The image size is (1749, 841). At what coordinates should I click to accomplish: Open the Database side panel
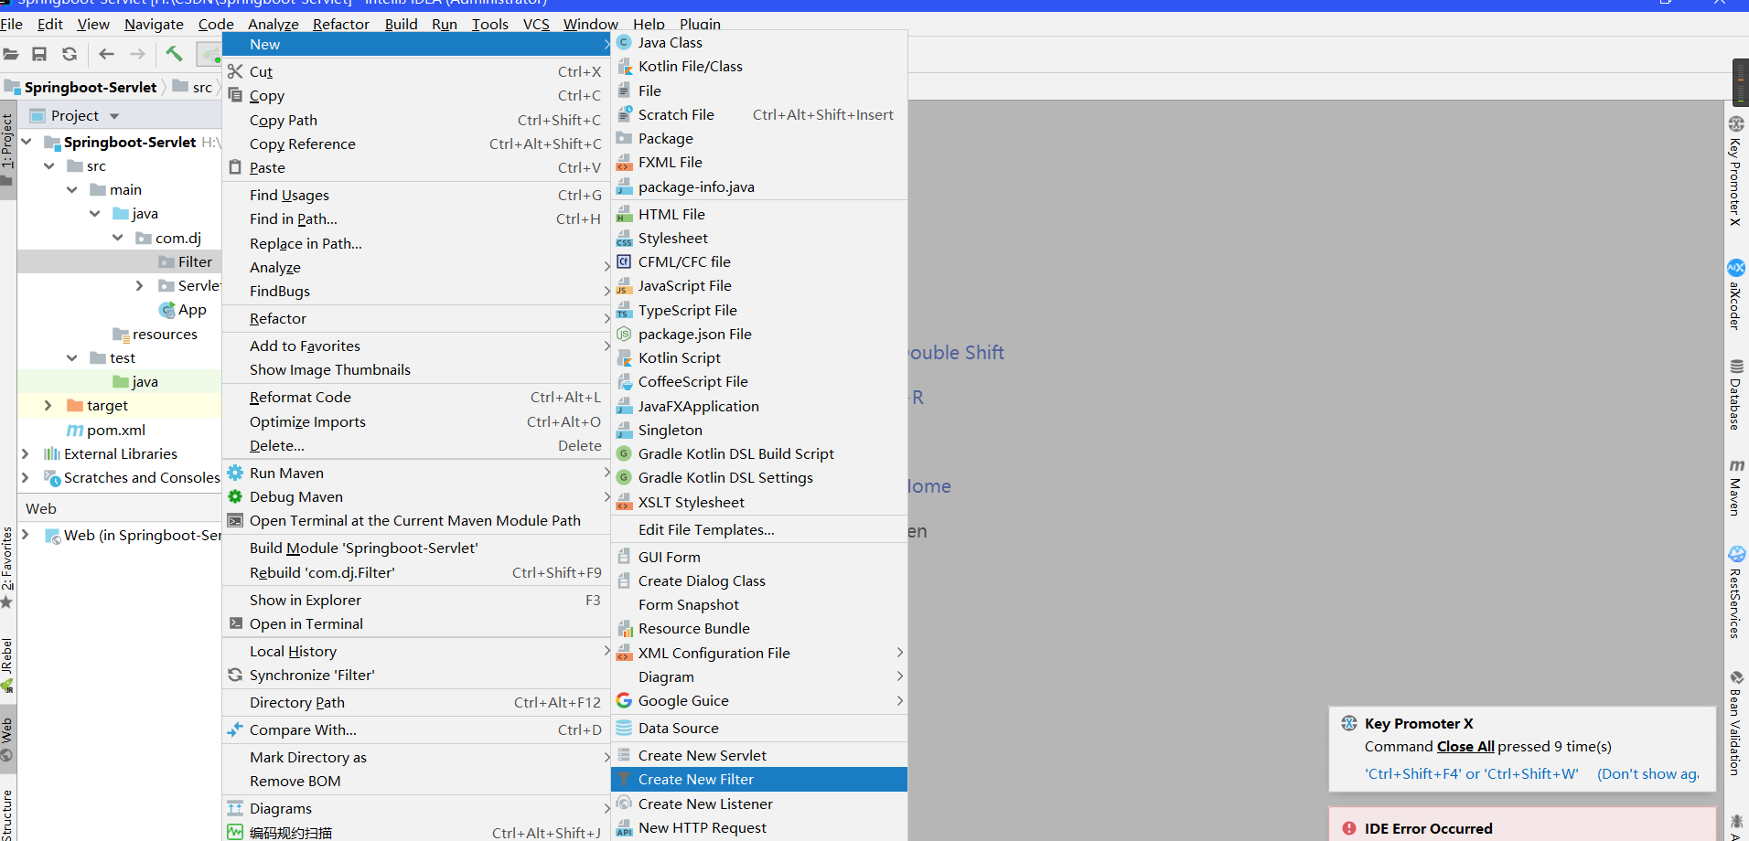click(1735, 395)
